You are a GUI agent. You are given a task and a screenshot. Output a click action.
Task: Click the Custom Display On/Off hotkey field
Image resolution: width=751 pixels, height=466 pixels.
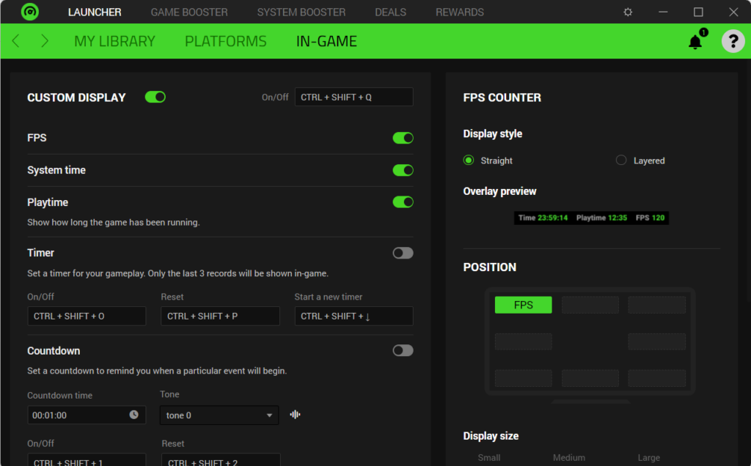(x=353, y=97)
